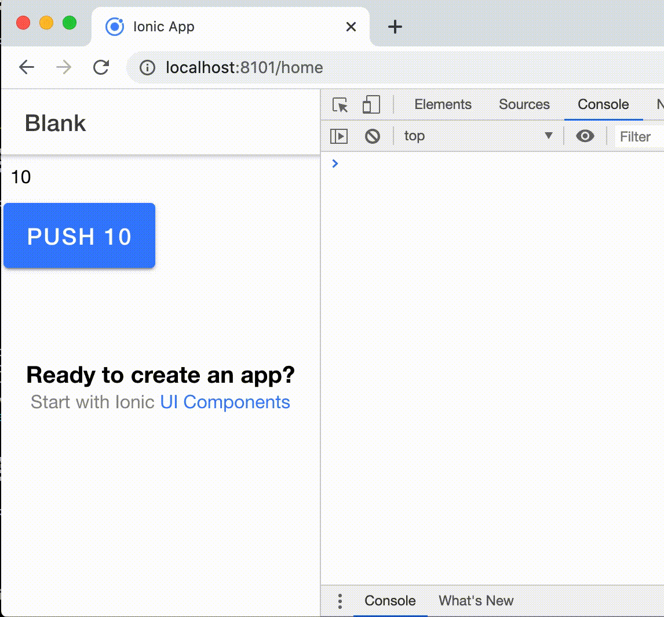Select the top Console tab in DevTools
This screenshot has height=617, width=664.
coord(603,104)
